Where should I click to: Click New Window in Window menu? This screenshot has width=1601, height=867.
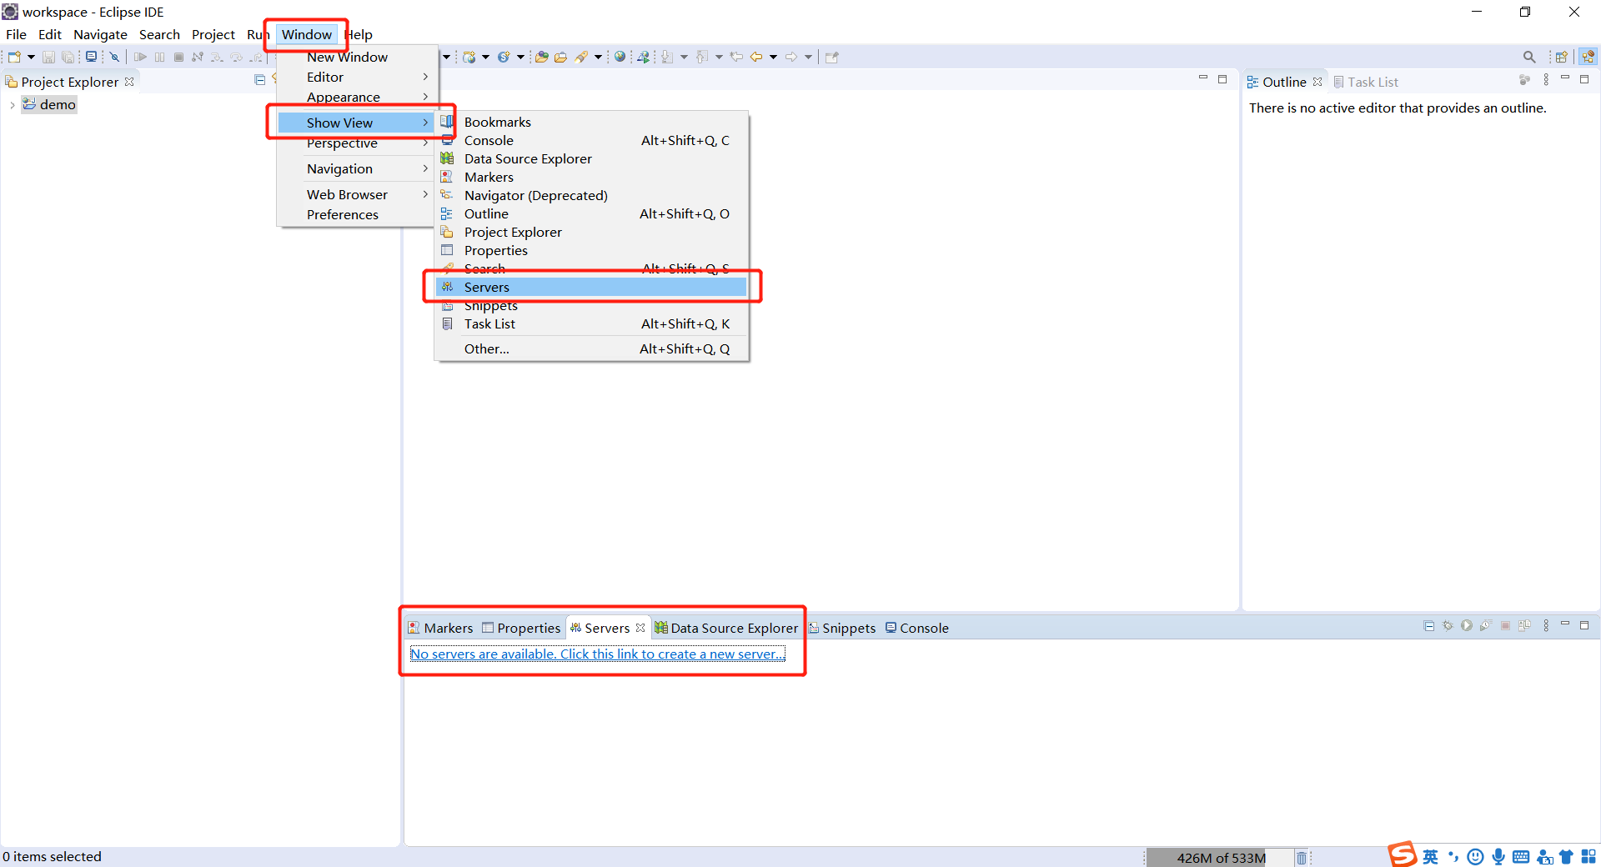pos(357,57)
